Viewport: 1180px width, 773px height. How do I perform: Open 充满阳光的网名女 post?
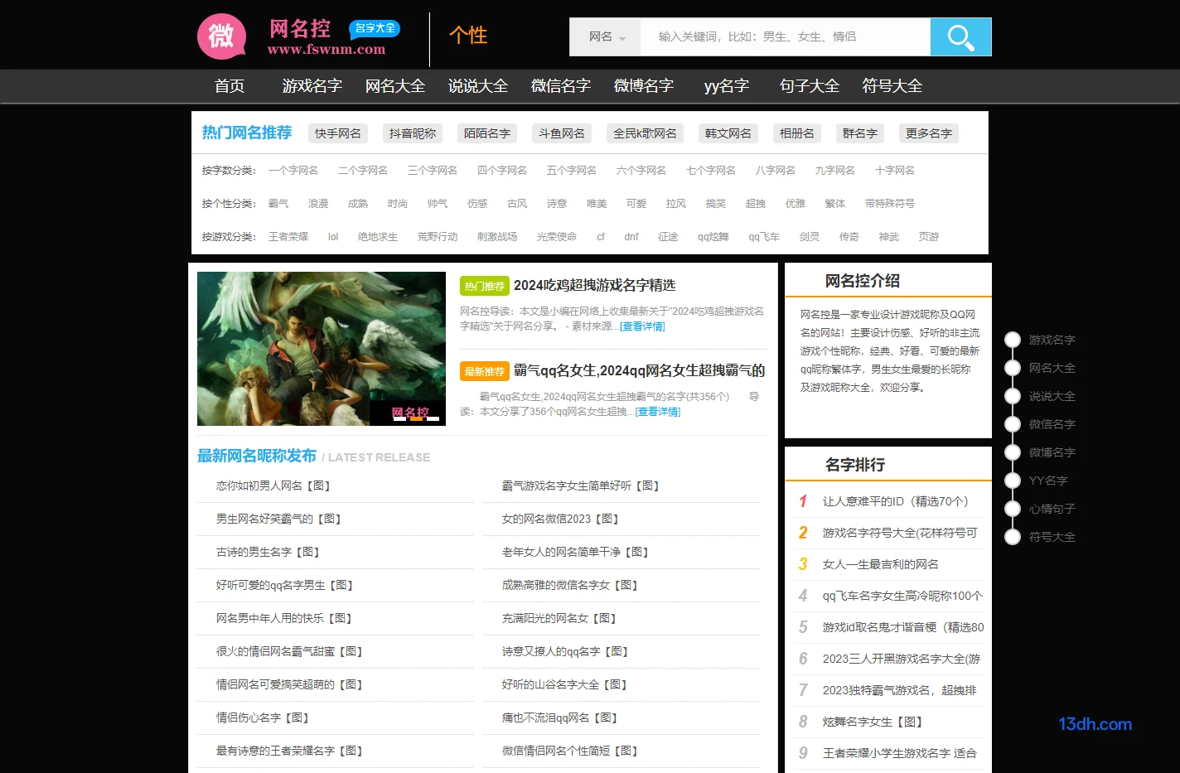click(x=560, y=619)
